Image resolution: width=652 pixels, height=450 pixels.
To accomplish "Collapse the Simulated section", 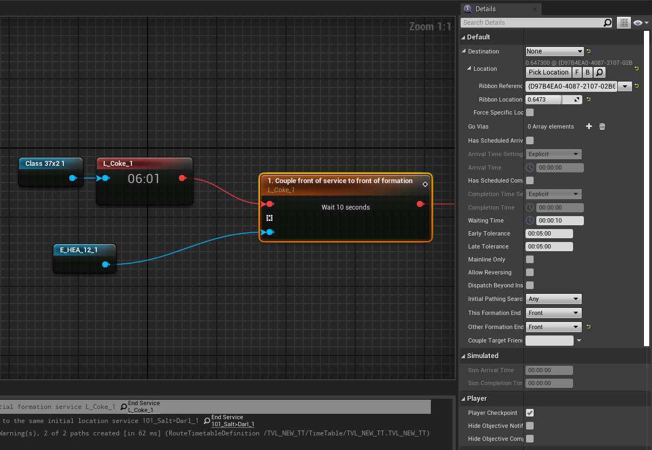I will point(463,356).
